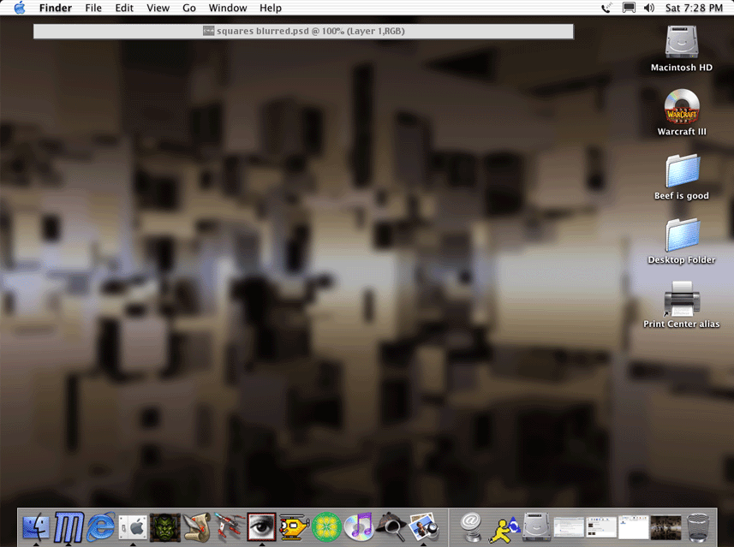The width and height of the screenshot is (734, 547).
Task: Launch Internet Explorer from the Dock
Action: (100, 525)
